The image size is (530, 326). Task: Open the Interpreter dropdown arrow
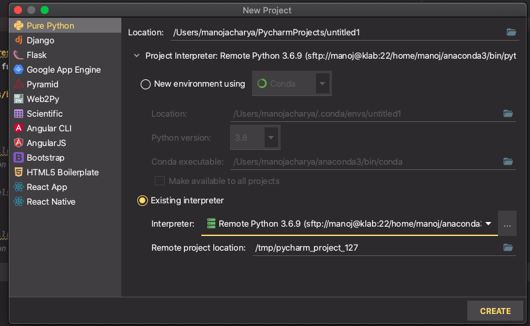point(489,223)
